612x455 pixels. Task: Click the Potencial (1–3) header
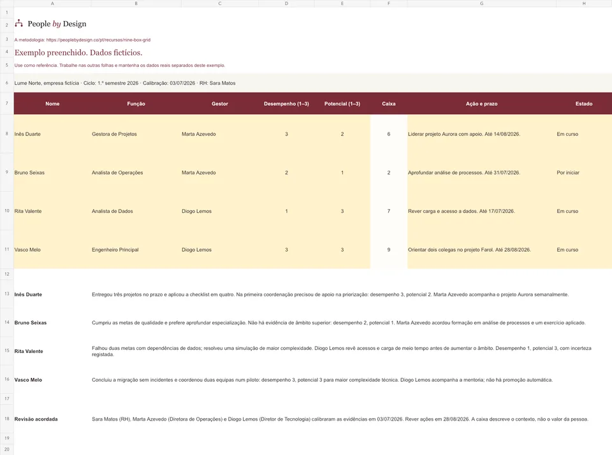pos(342,104)
